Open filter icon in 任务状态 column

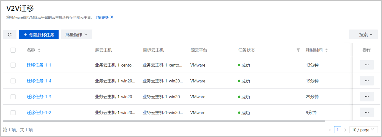click(x=298, y=50)
